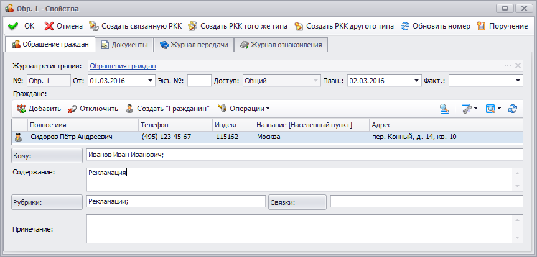Image resolution: width=537 pixels, height=257 pixels.
Task: Expand the От date dropdown
Action: click(151, 81)
